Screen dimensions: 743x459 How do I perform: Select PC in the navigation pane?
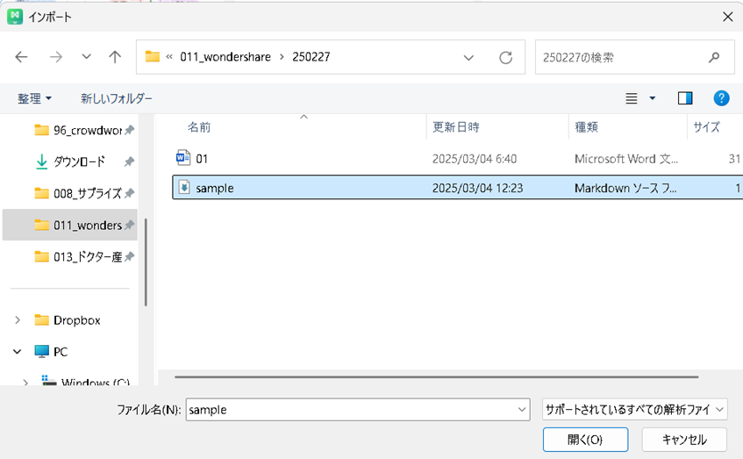(51, 352)
